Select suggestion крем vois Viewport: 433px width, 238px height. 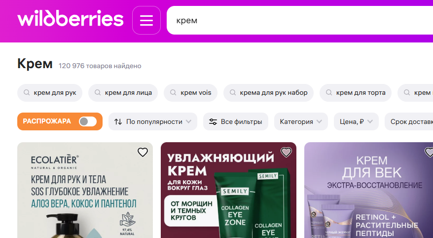[x=190, y=93]
